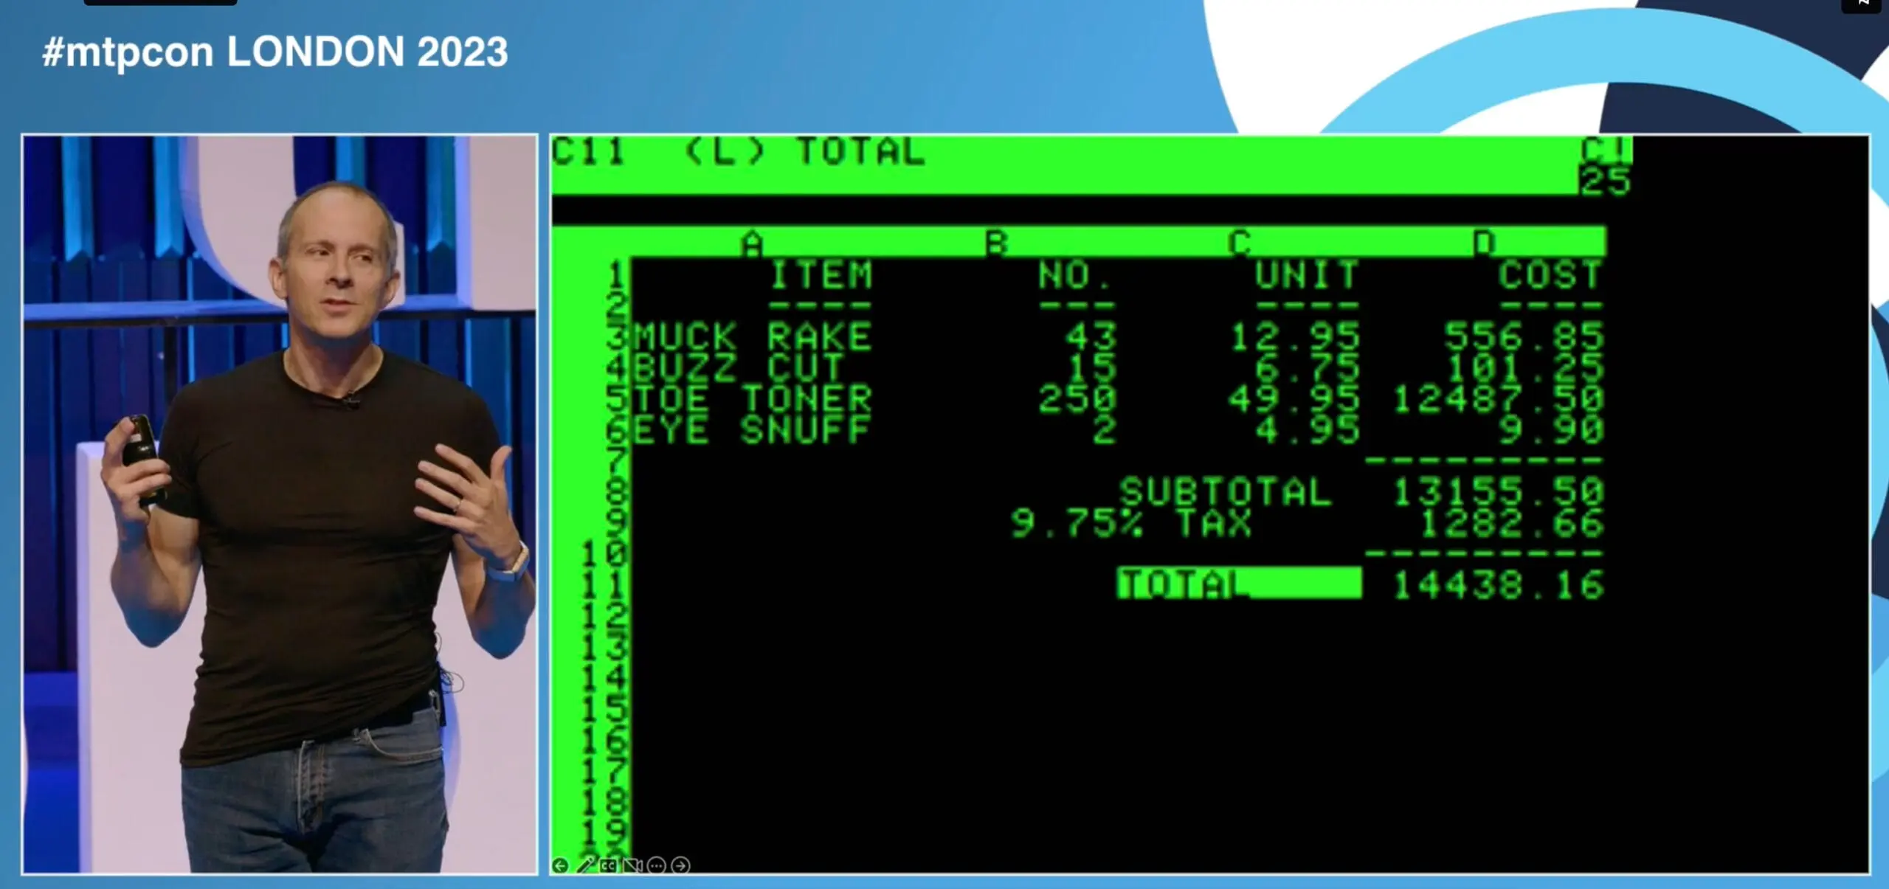The height and width of the screenshot is (889, 1889).
Task: Toggle the camera off icon
Action: click(x=632, y=865)
